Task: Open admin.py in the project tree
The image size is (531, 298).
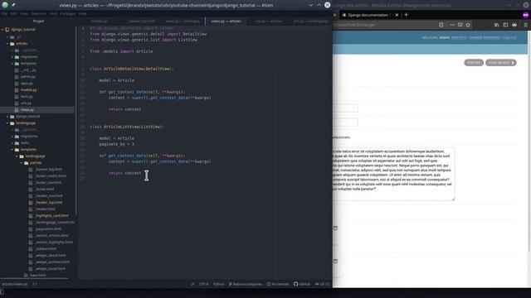Action: pyautogui.click(x=27, y=77)
